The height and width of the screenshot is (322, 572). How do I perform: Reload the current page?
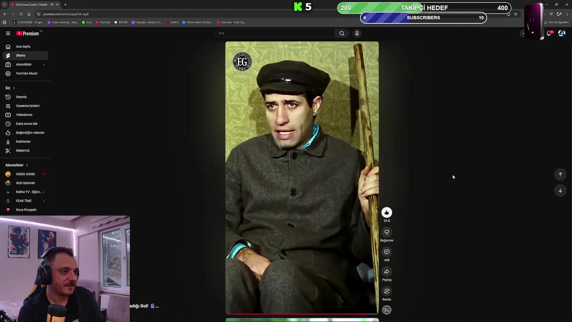[x=21, y=14]
